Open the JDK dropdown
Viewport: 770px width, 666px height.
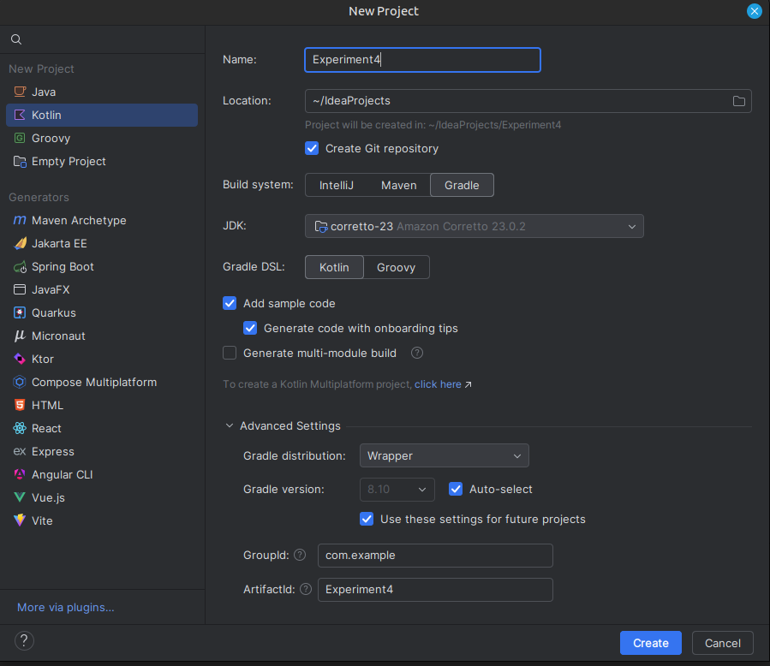coord(475,226)
